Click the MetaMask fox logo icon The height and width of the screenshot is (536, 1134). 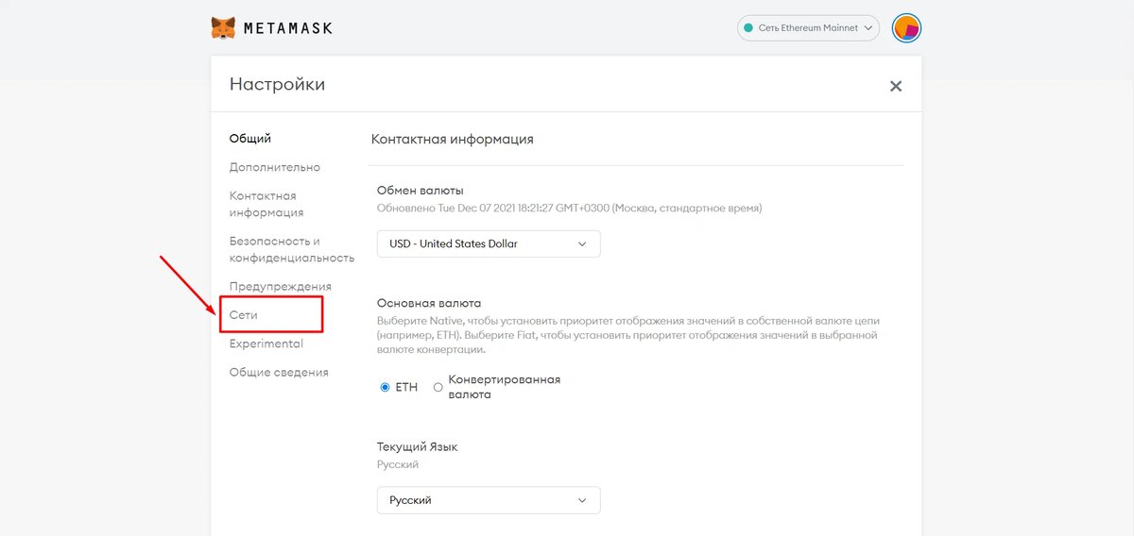223,27
